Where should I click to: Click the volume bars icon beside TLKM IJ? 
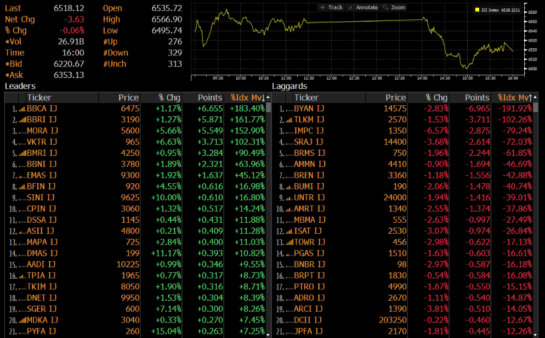coord(289,120)
